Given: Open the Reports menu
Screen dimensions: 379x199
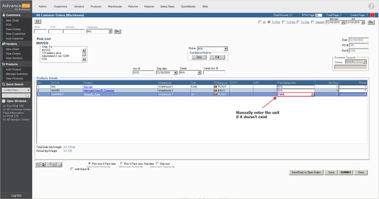Looking at the screenshot, I should (x=149, y=7).
